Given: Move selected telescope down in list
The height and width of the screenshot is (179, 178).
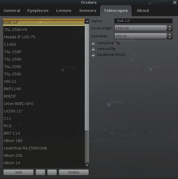Looking at the screenshot, I should click(52, 172).
